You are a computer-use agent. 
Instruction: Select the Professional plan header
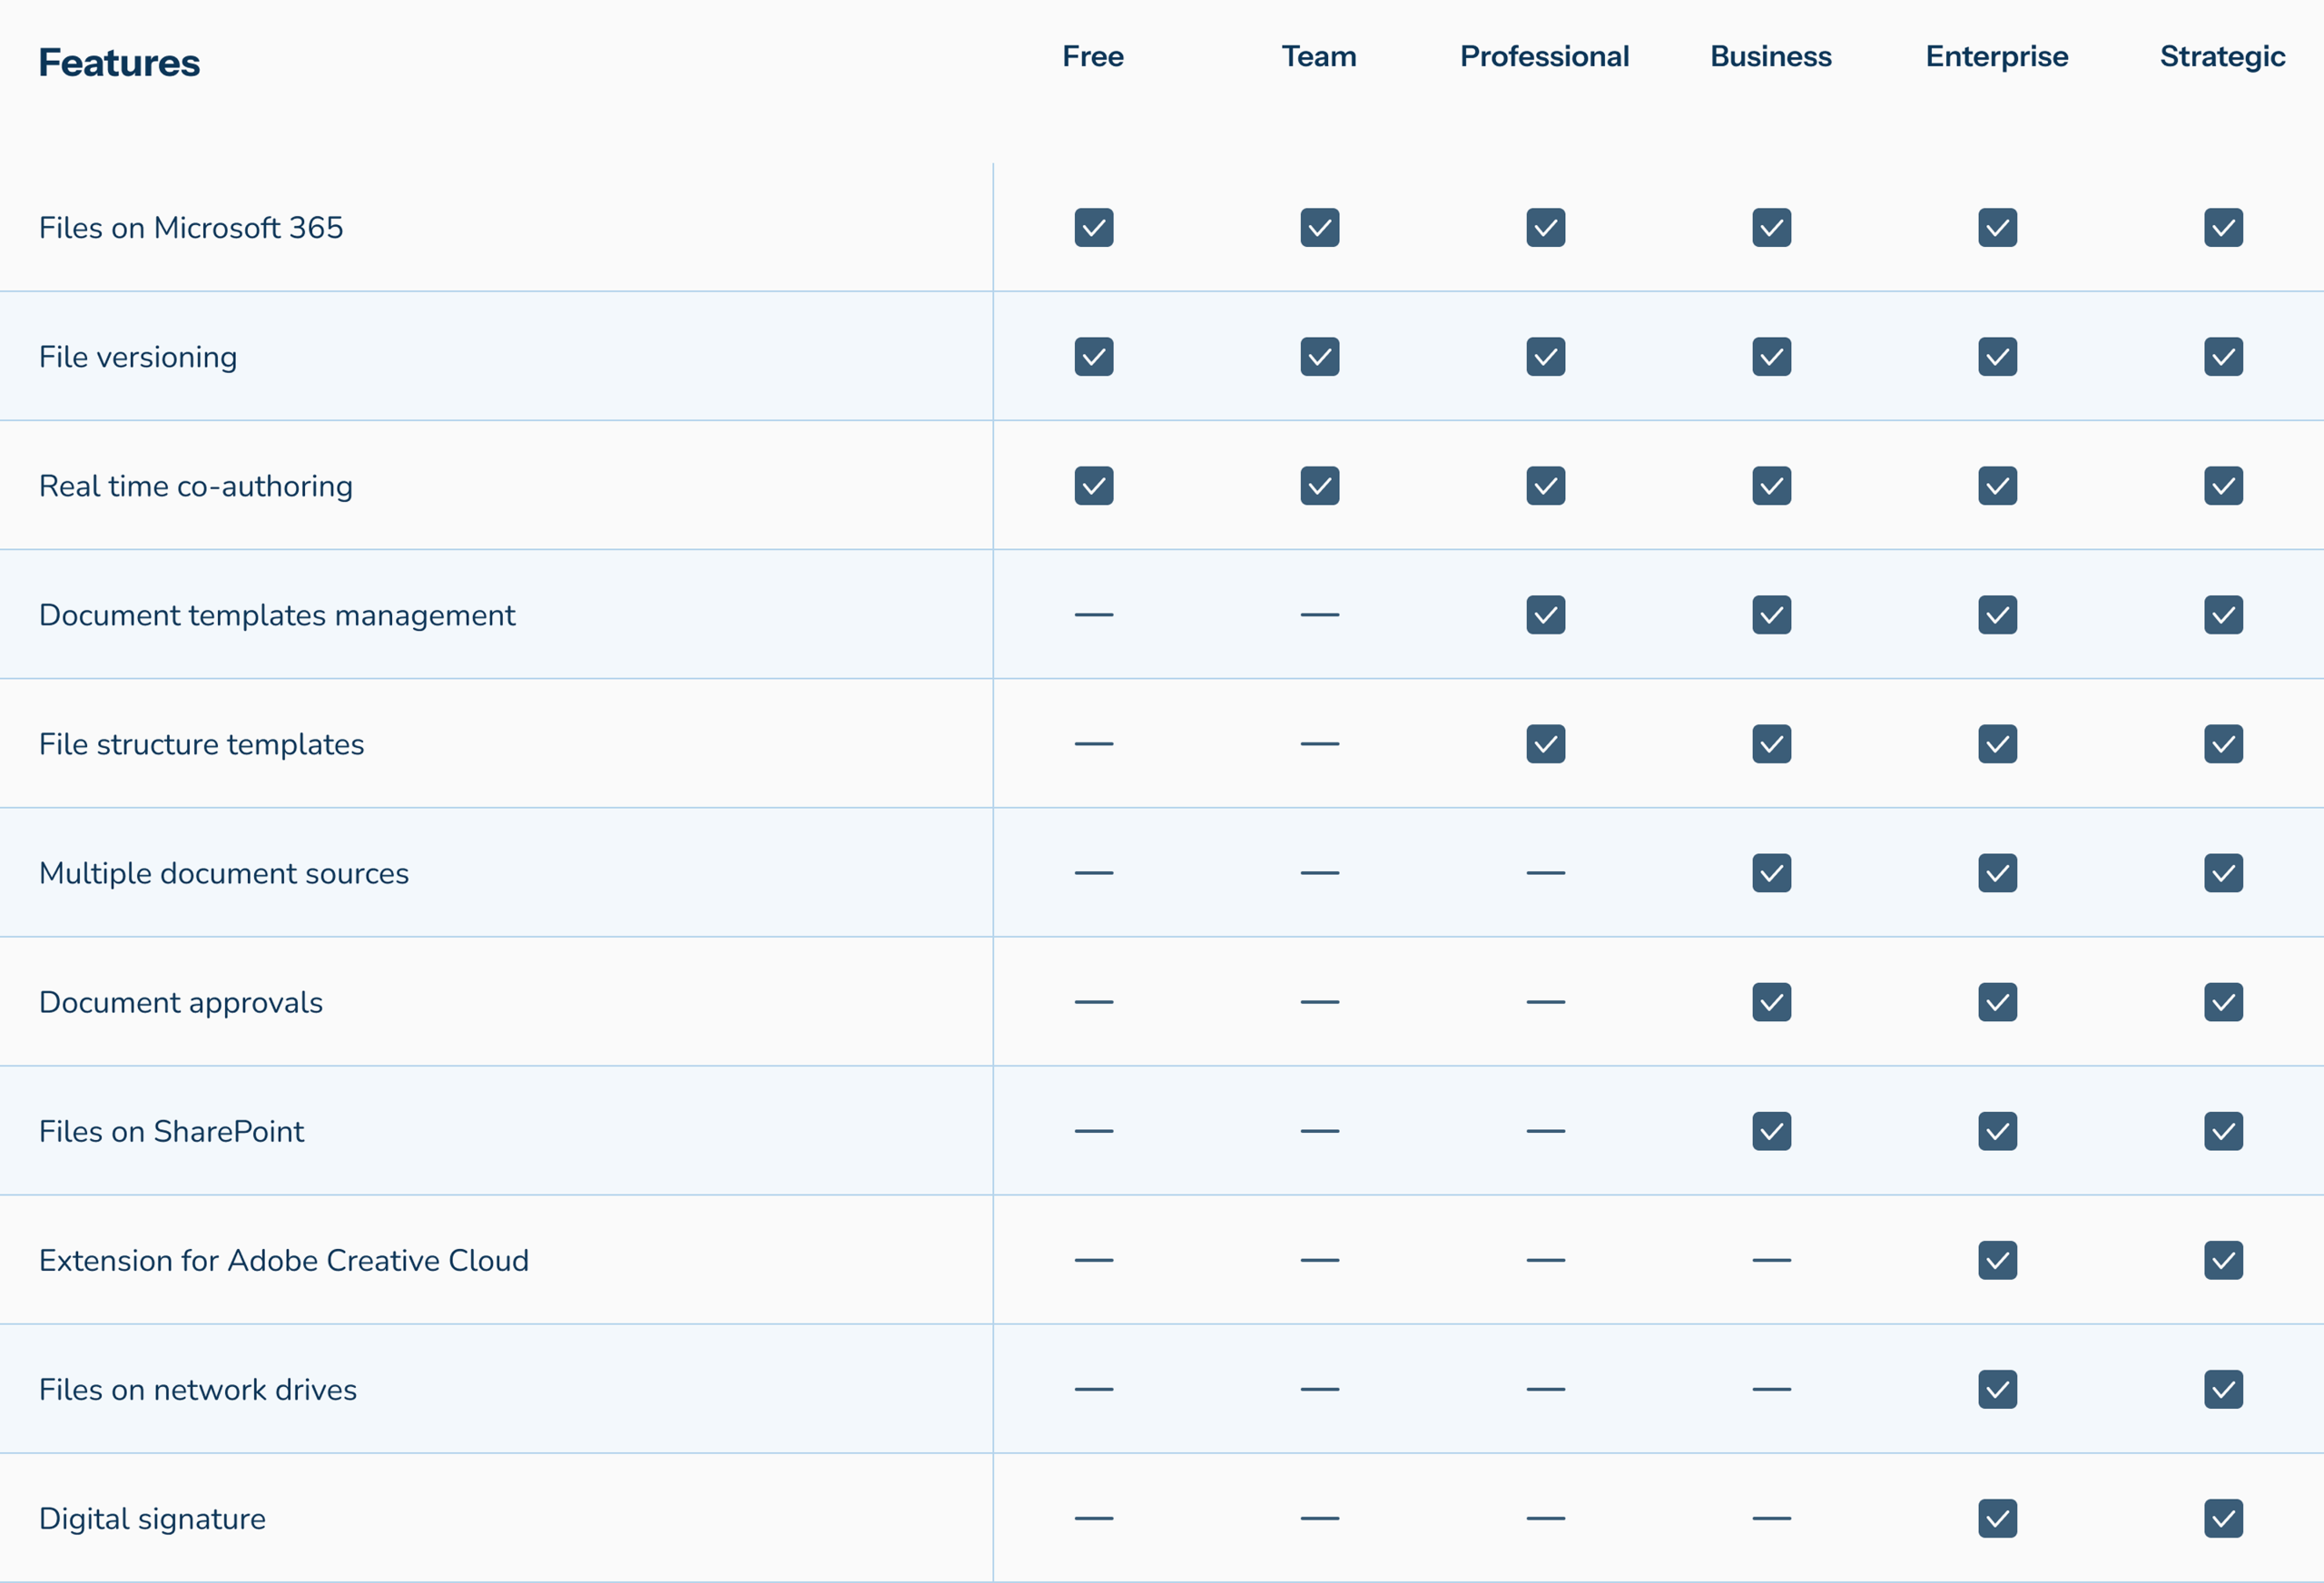tap(1545, 57)
